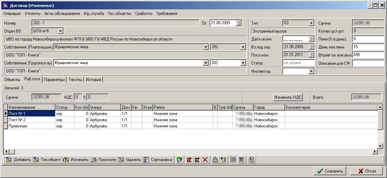Click the Наименование column header

(x=32, y=107)
